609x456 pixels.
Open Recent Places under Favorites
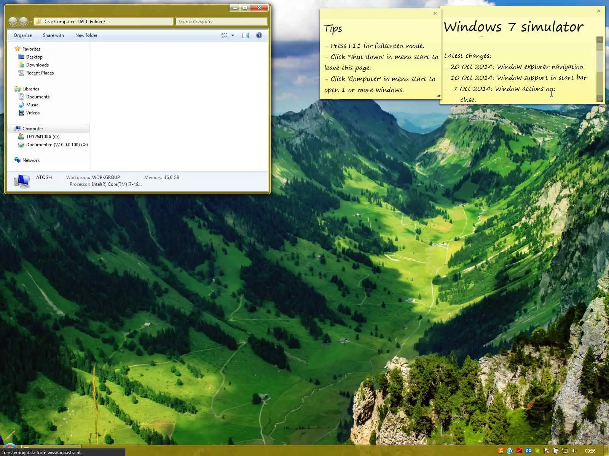coord(40,73)
